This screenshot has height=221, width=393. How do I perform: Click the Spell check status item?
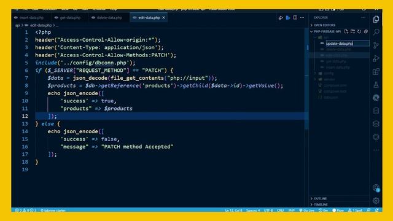click(x=355, y=210)
